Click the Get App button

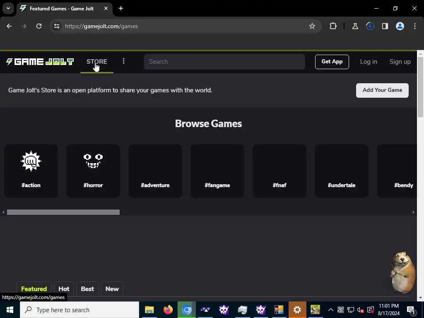pyautogui.click(x=332, y=62)
